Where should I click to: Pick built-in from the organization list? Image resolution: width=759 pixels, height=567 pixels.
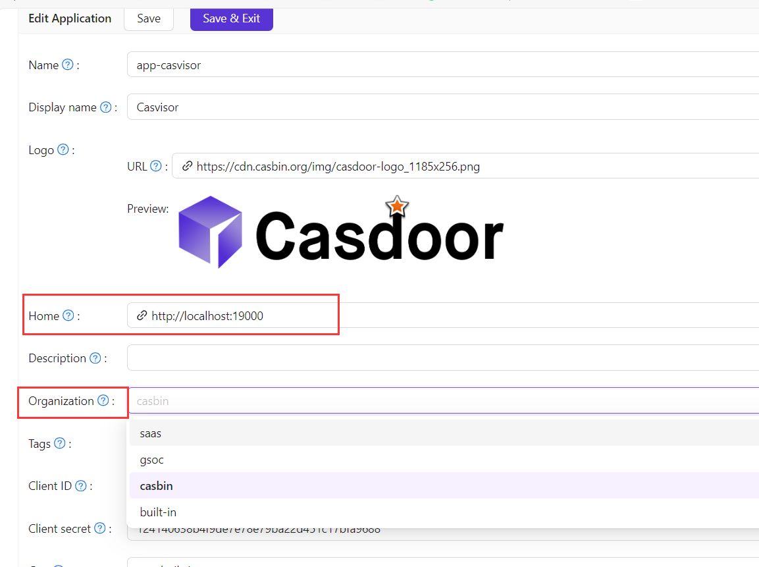point(158,512)
